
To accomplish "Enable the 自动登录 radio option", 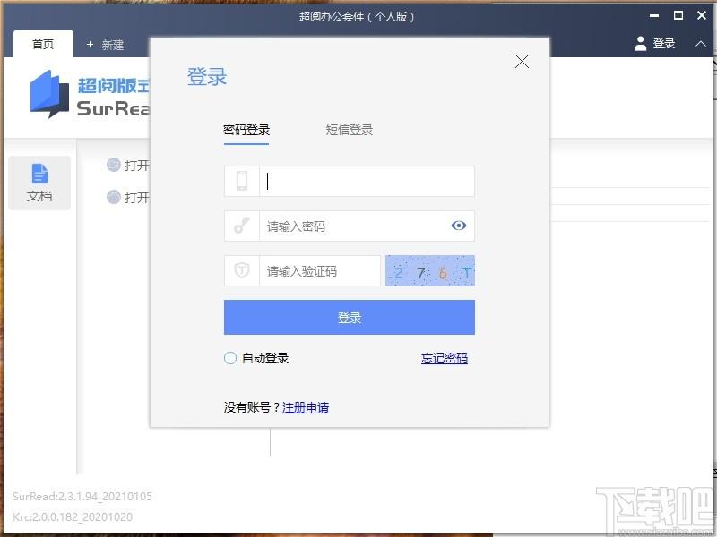I will pyautogui.click(x=230, y=358).
